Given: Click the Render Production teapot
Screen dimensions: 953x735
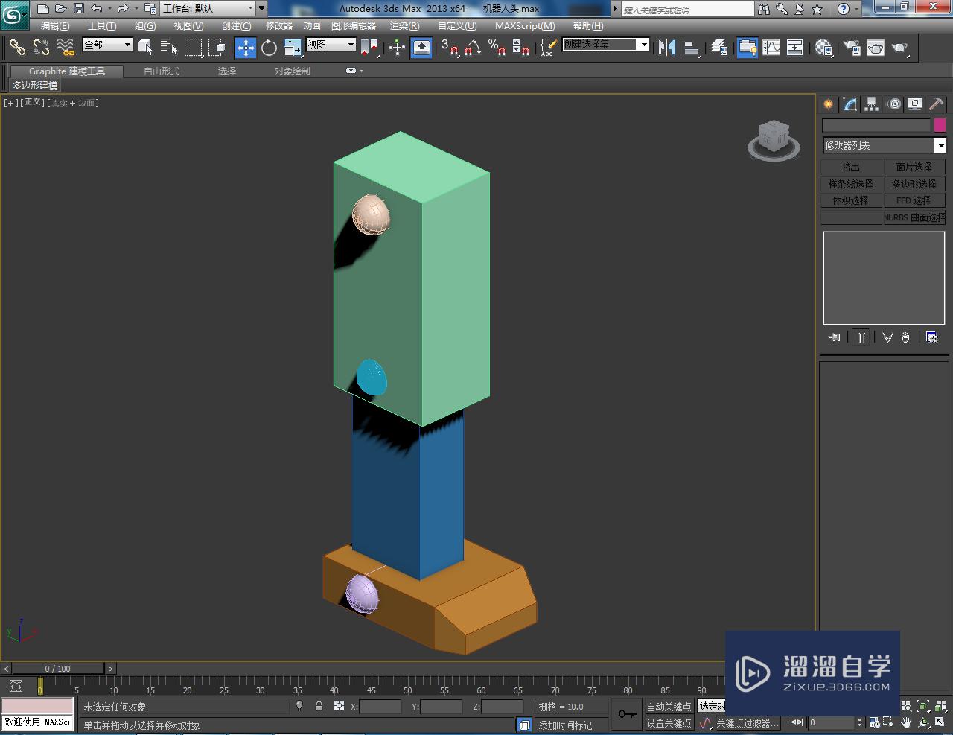Looking at the screenshot, I should [900, 48].
